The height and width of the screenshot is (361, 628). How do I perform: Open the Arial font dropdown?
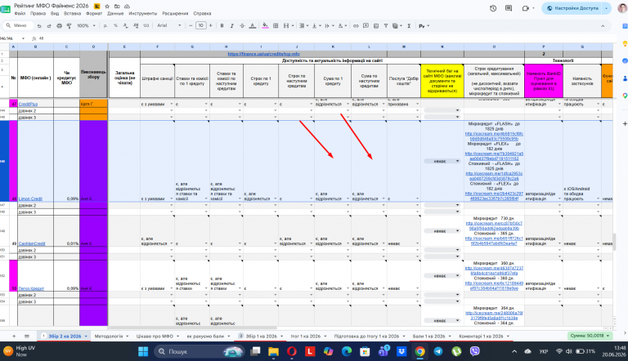tap(168, 25)
